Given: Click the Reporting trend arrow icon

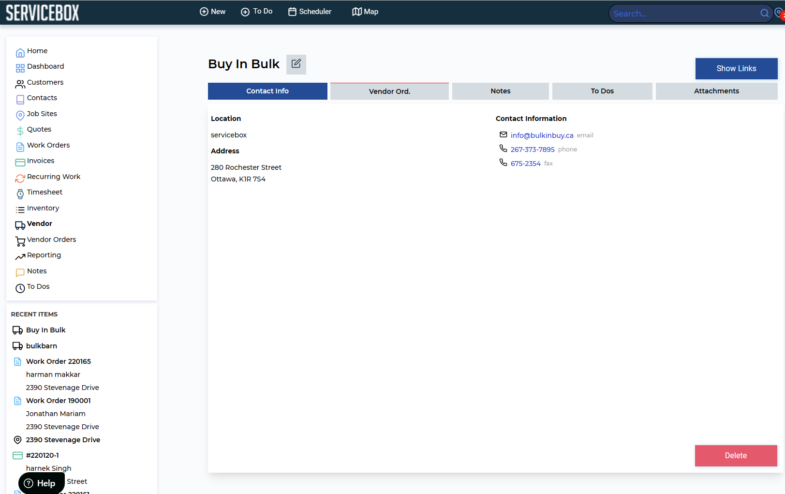Looking at the screenshot, I should (20, 257).
